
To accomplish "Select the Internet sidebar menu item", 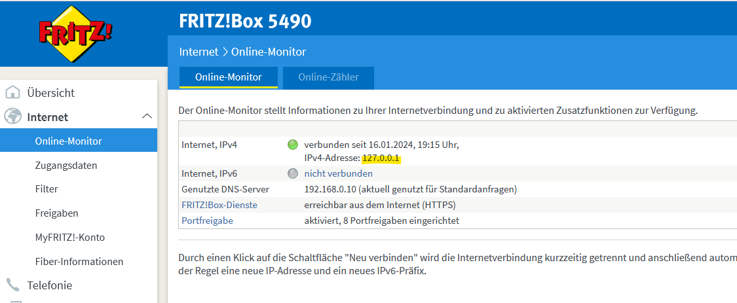I will [x=47, y=117].
